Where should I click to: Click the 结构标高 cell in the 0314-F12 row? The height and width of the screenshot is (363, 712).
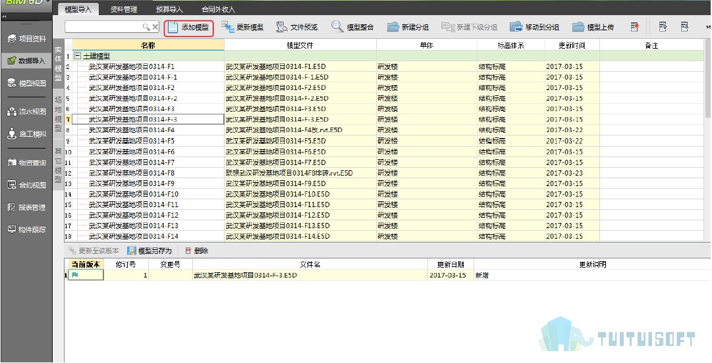(511, 215)
